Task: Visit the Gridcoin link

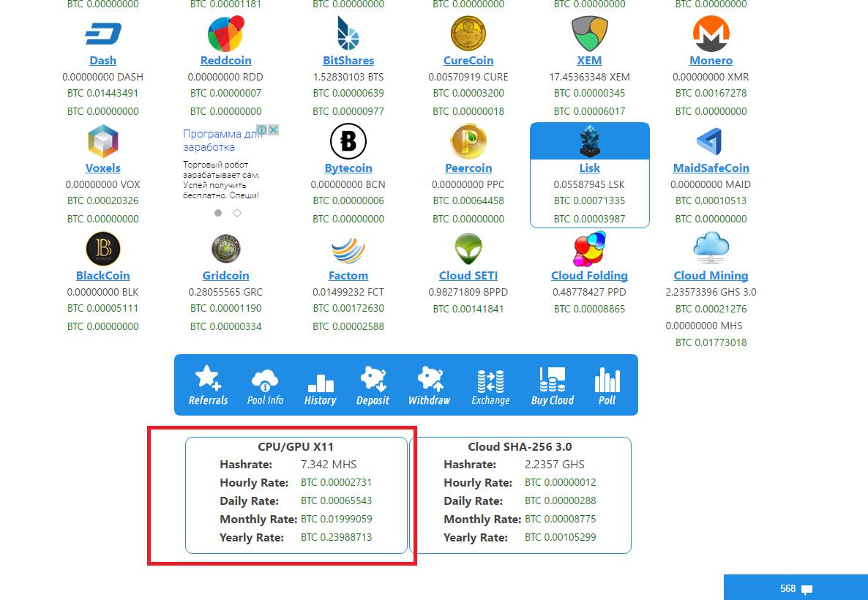Action: click(x=226, y=275)
